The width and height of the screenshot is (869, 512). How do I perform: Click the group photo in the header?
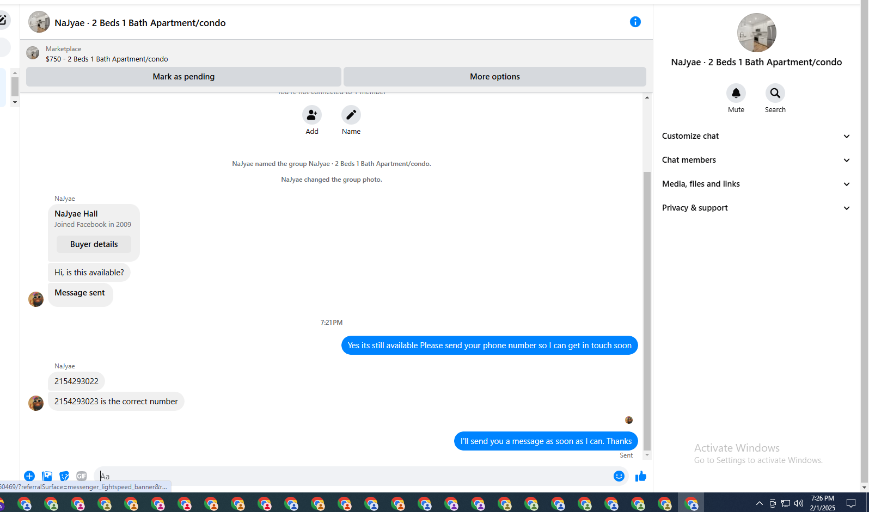point(39,22)
